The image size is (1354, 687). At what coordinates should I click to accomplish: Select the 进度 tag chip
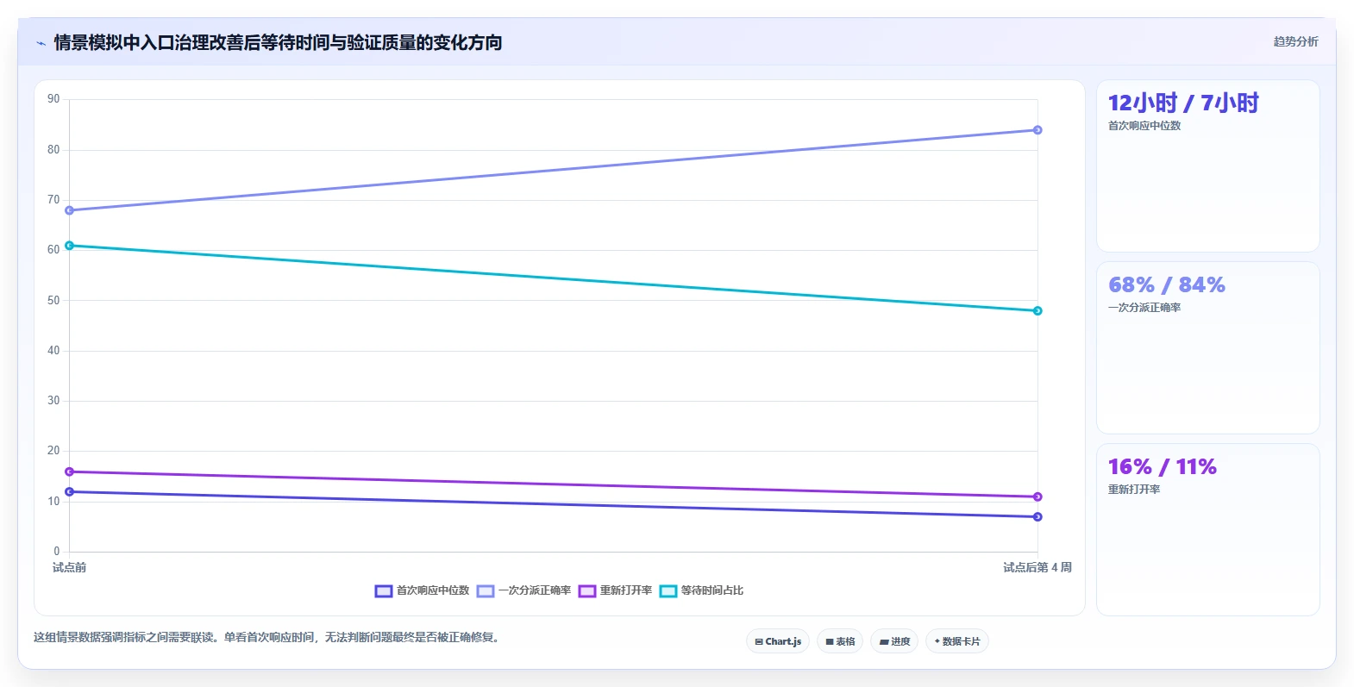click(x=894, y=641)
